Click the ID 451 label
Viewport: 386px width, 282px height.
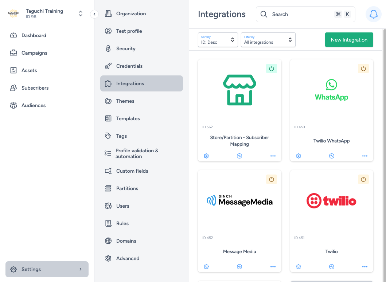point(299,238)
